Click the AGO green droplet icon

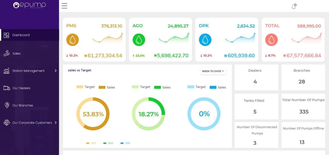139,40
